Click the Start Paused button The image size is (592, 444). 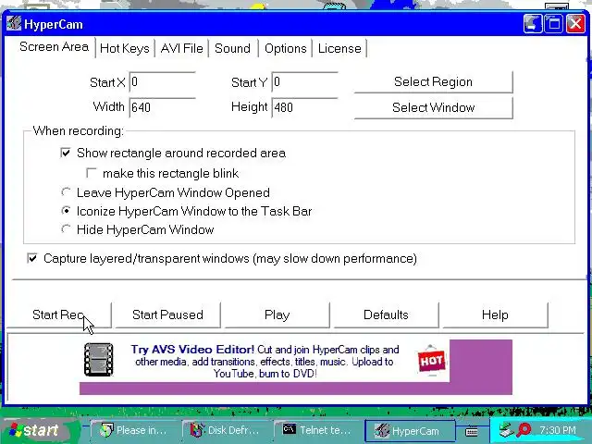tap(167, 314)
